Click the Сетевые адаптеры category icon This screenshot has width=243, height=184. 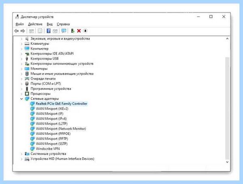coord(27,98)
